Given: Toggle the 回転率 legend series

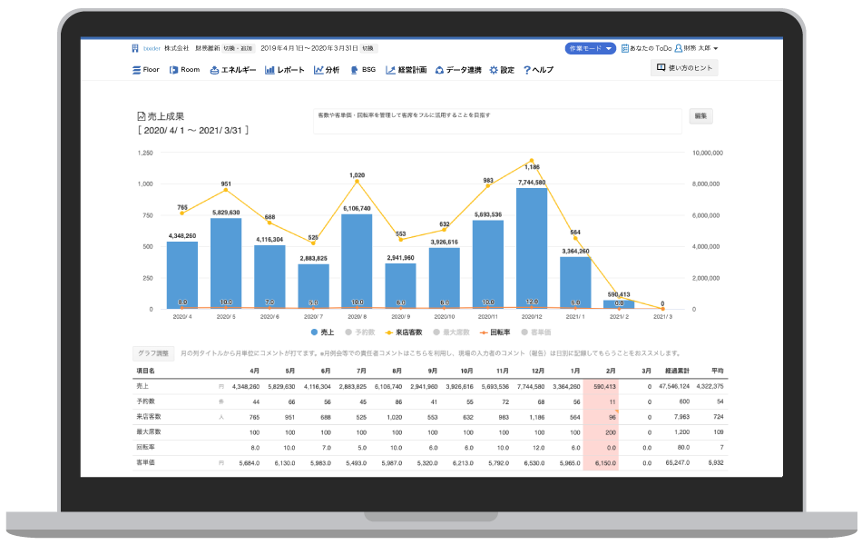Looking at the screenshot, I should pos(495,332).
